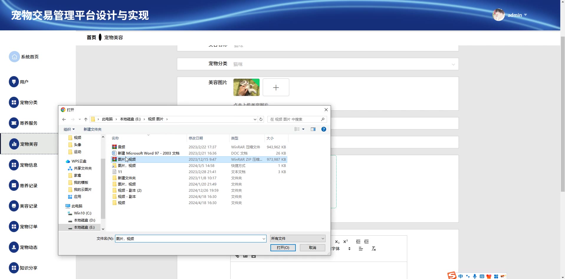Click the plus box to add image
The image size is (565, 279).
tap(276, 88)
